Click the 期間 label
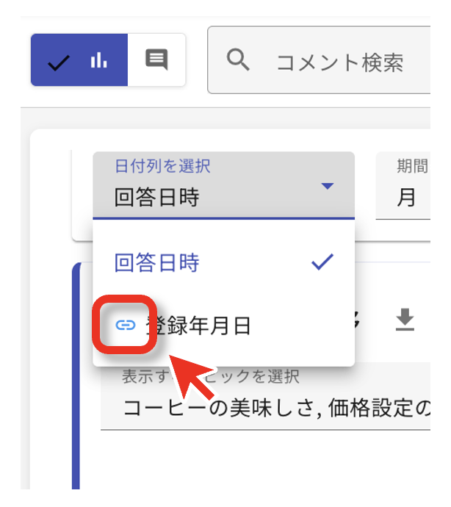Screen dimensions: 451x507 tap(413, 166)
